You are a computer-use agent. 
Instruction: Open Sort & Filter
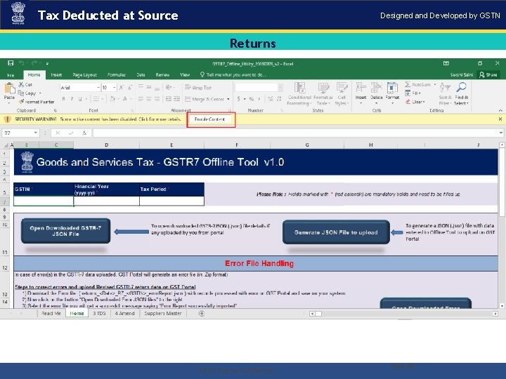tap(445, 93)
